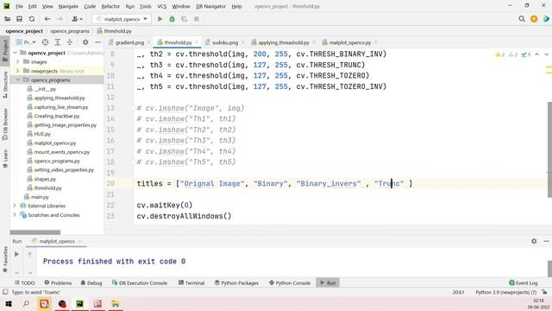Viewport: 552px width, 311px height.
Task: Open the Python Console tool window
Action: pyautogui.click(x=290, y=282)
